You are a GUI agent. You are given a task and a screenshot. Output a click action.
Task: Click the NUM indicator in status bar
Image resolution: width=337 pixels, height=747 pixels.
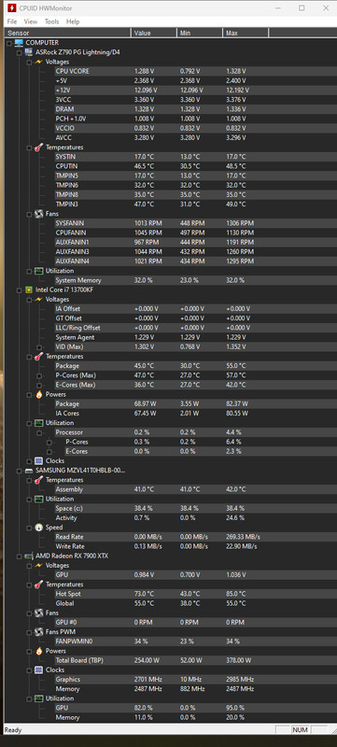pos(300,730)
